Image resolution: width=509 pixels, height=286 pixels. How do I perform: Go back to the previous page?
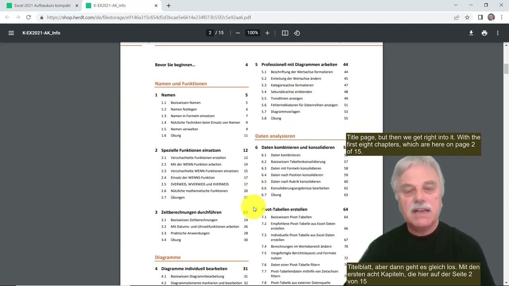(7, 17)
